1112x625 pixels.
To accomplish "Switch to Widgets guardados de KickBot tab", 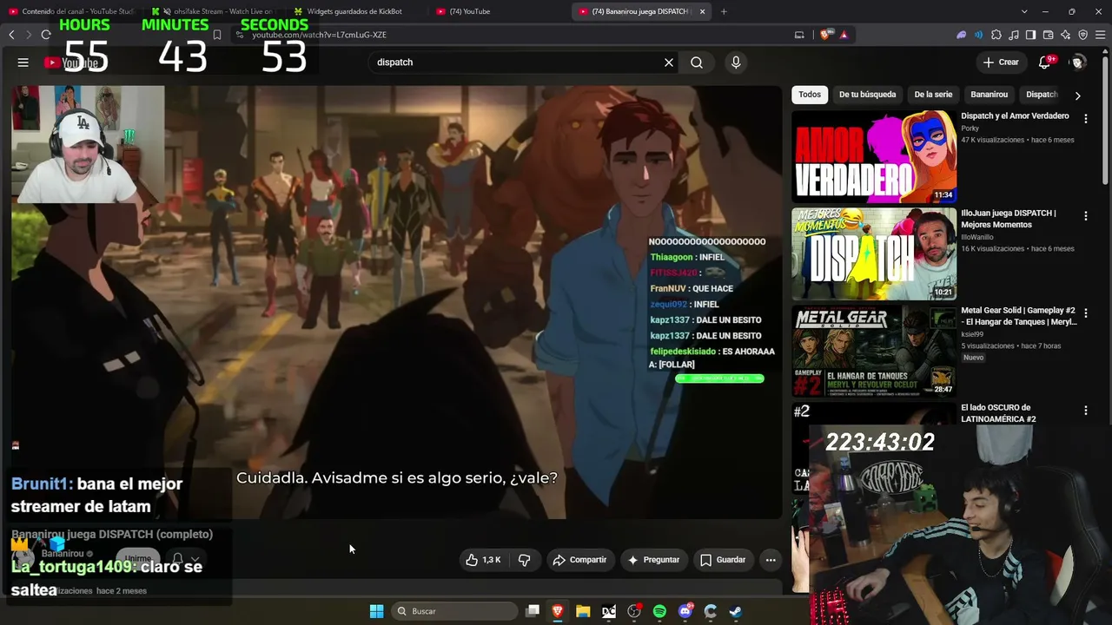I will 355,11.
